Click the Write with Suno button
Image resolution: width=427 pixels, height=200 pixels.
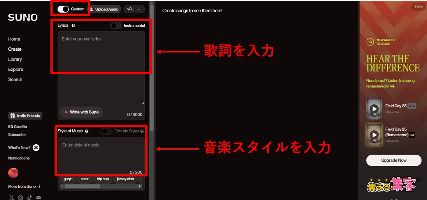click(82, 112)
